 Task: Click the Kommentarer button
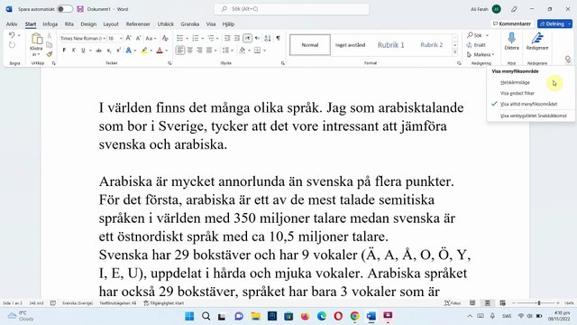coord(512,23)
